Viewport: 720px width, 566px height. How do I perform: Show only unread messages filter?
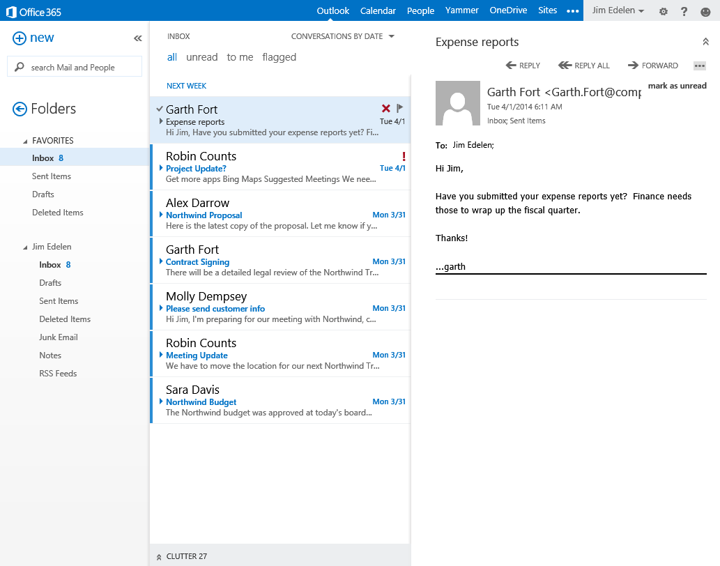click(x=202, y=57)
